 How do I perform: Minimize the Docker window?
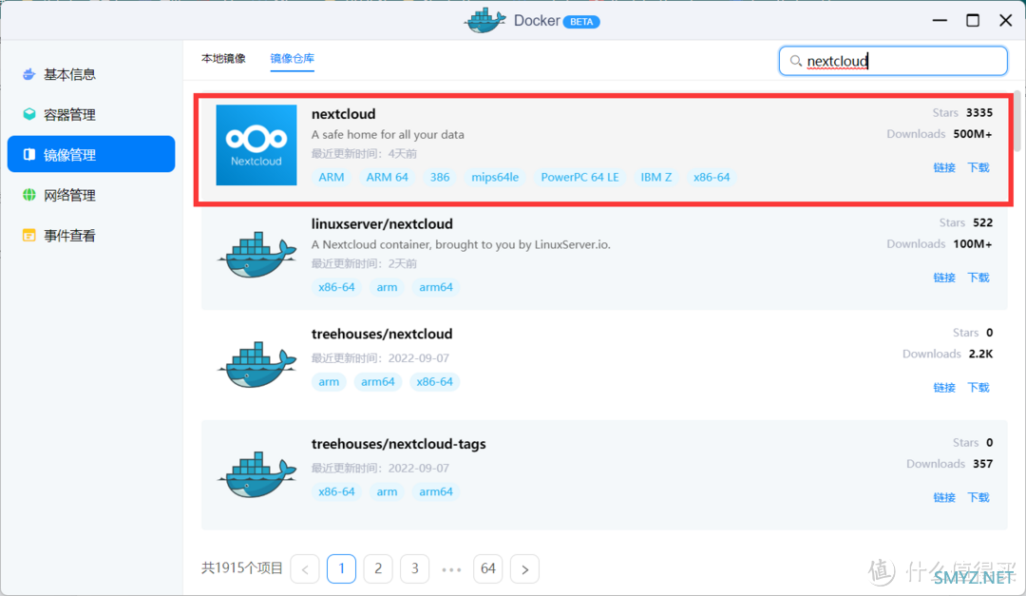click(x=940, y=20)
